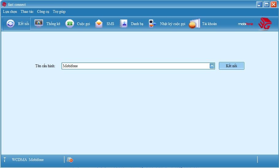Open the Thống kê statistics monitor icon
Screen dimensions: 279x168
click(39, 24)
